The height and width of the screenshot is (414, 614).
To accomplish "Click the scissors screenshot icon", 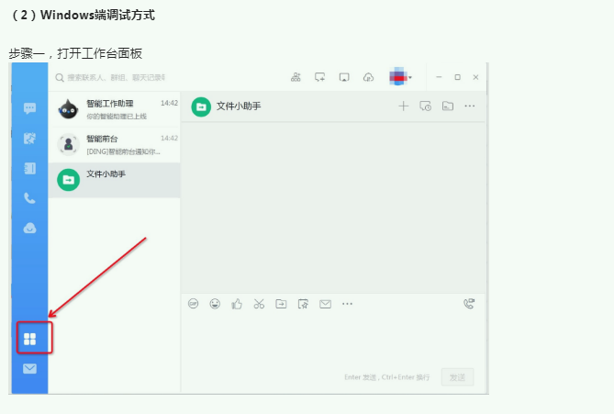I will (259, 304).
